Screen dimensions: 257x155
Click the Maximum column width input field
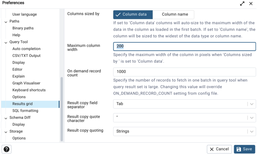pyautogui.click(x=185, y=46)
